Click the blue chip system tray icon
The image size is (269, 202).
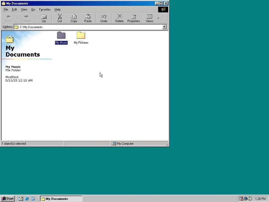(246, 199)
